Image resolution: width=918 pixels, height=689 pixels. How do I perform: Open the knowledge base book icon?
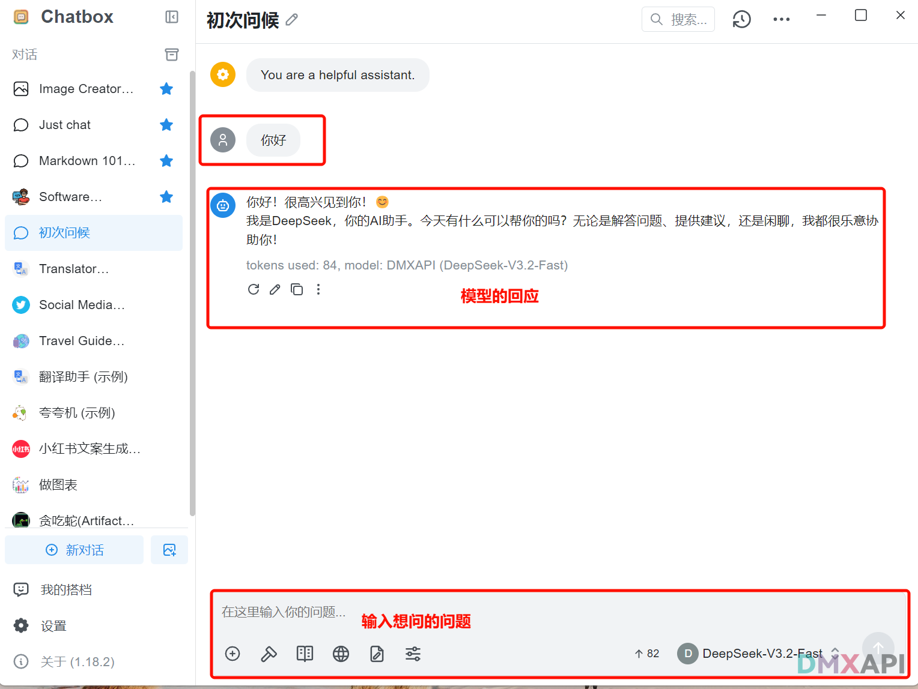point(305,654)
